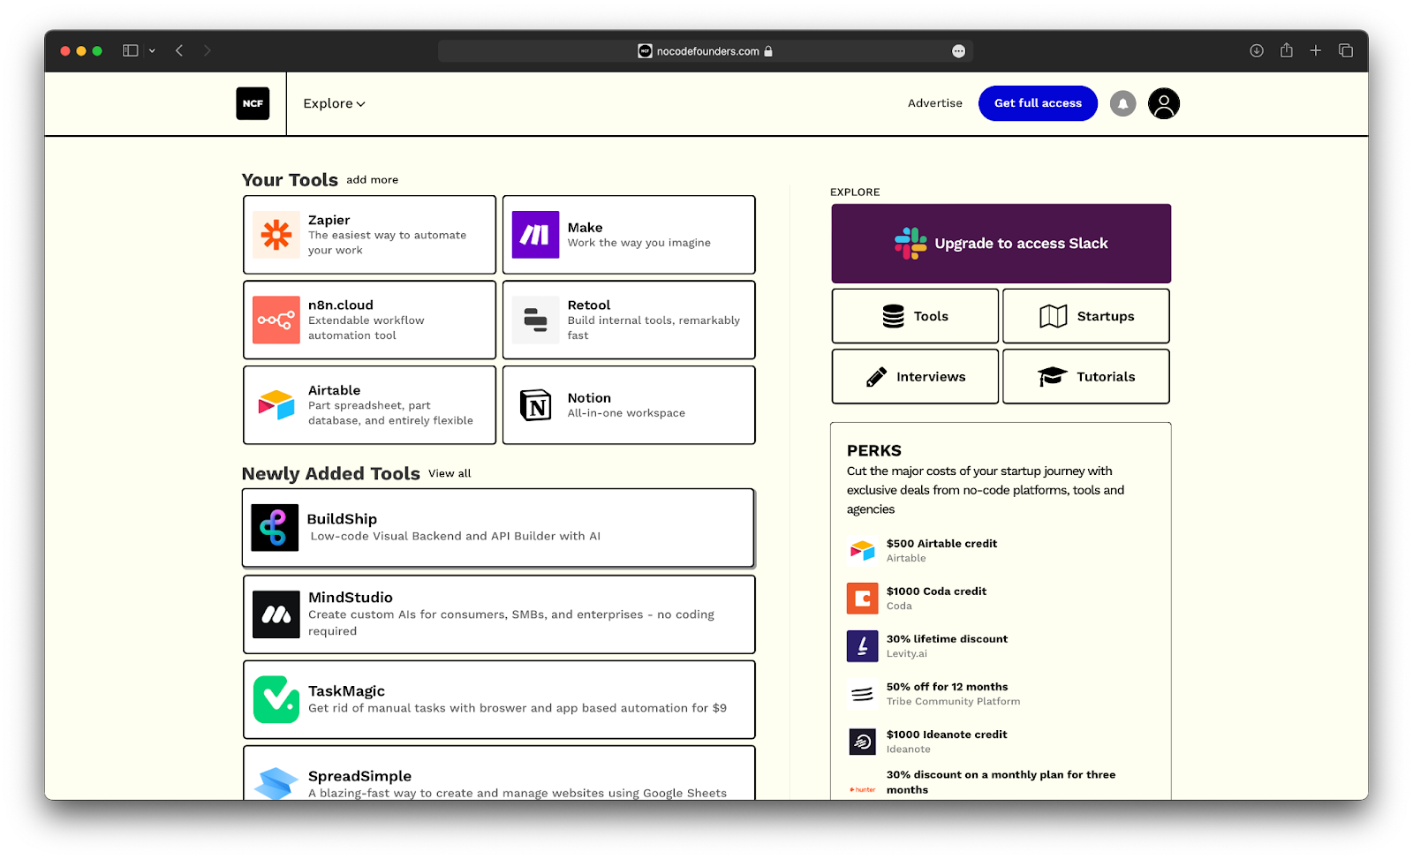1413x859 pixels.
Task: Show the tab overview icon
Action: coord(1346,51)
